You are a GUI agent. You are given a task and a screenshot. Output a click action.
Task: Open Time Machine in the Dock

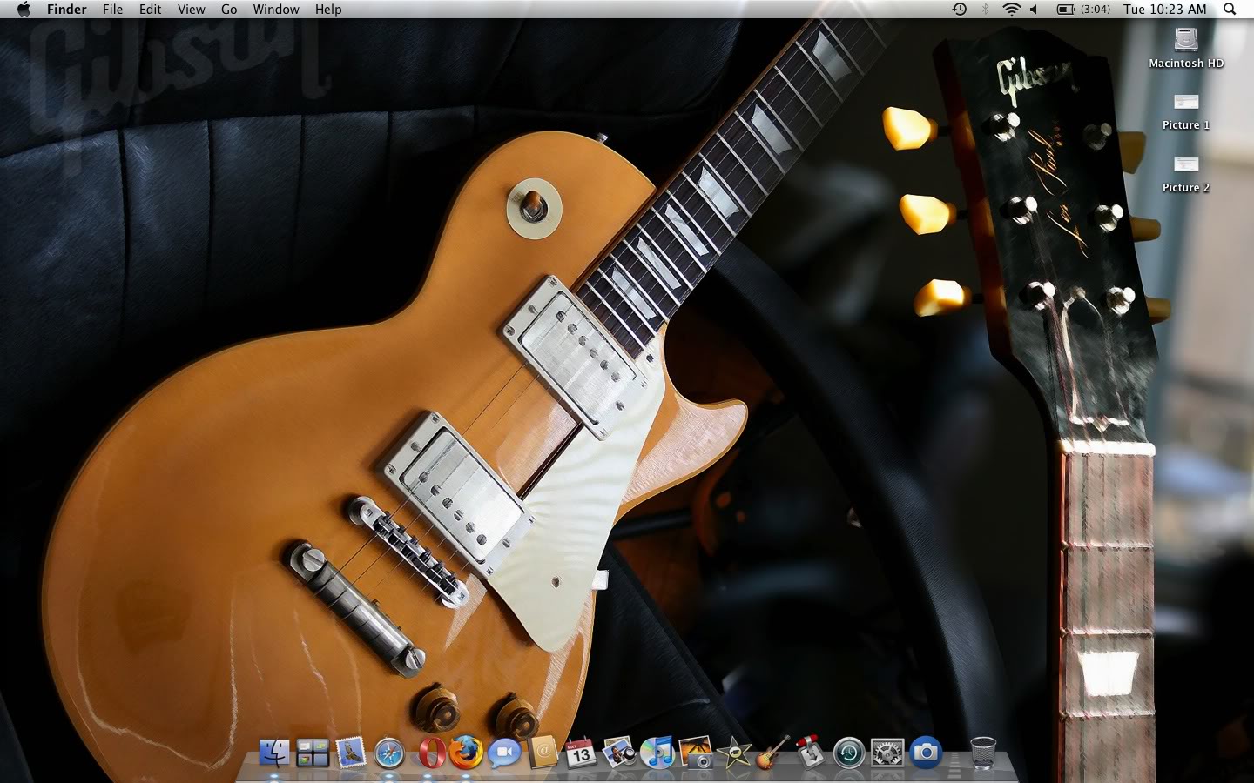point(849,753)
